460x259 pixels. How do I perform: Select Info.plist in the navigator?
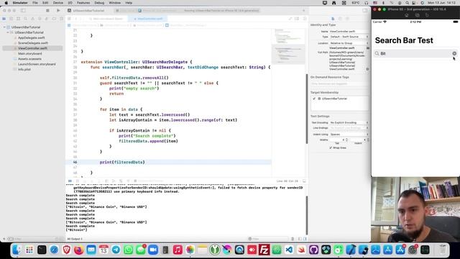[x=24, y=69]
